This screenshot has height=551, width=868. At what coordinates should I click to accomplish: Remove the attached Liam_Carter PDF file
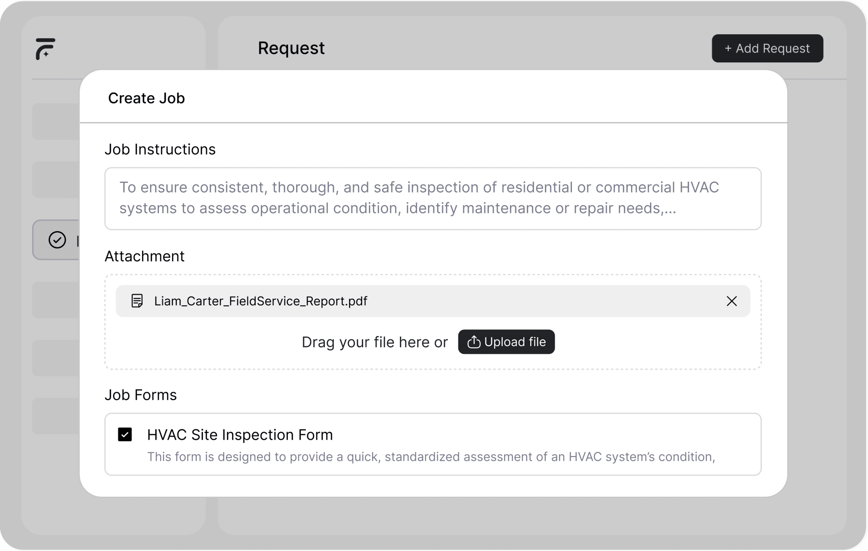pos(731,301)
